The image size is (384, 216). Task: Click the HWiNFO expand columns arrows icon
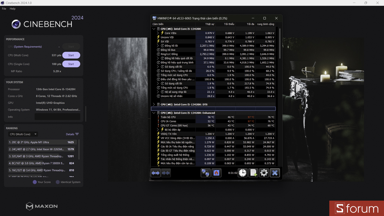(x=156, y=173)
